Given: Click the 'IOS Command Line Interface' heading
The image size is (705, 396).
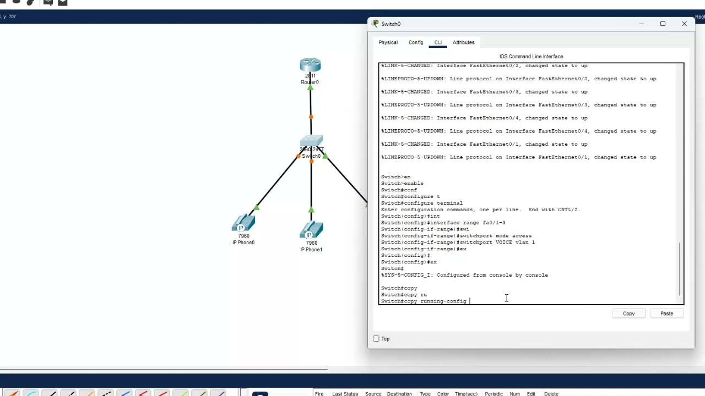Looking at the screenshot, I should (531, 57).
